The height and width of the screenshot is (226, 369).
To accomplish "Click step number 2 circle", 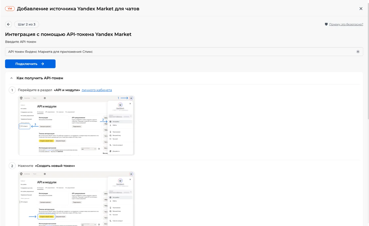I will click(x=12, y=166).
